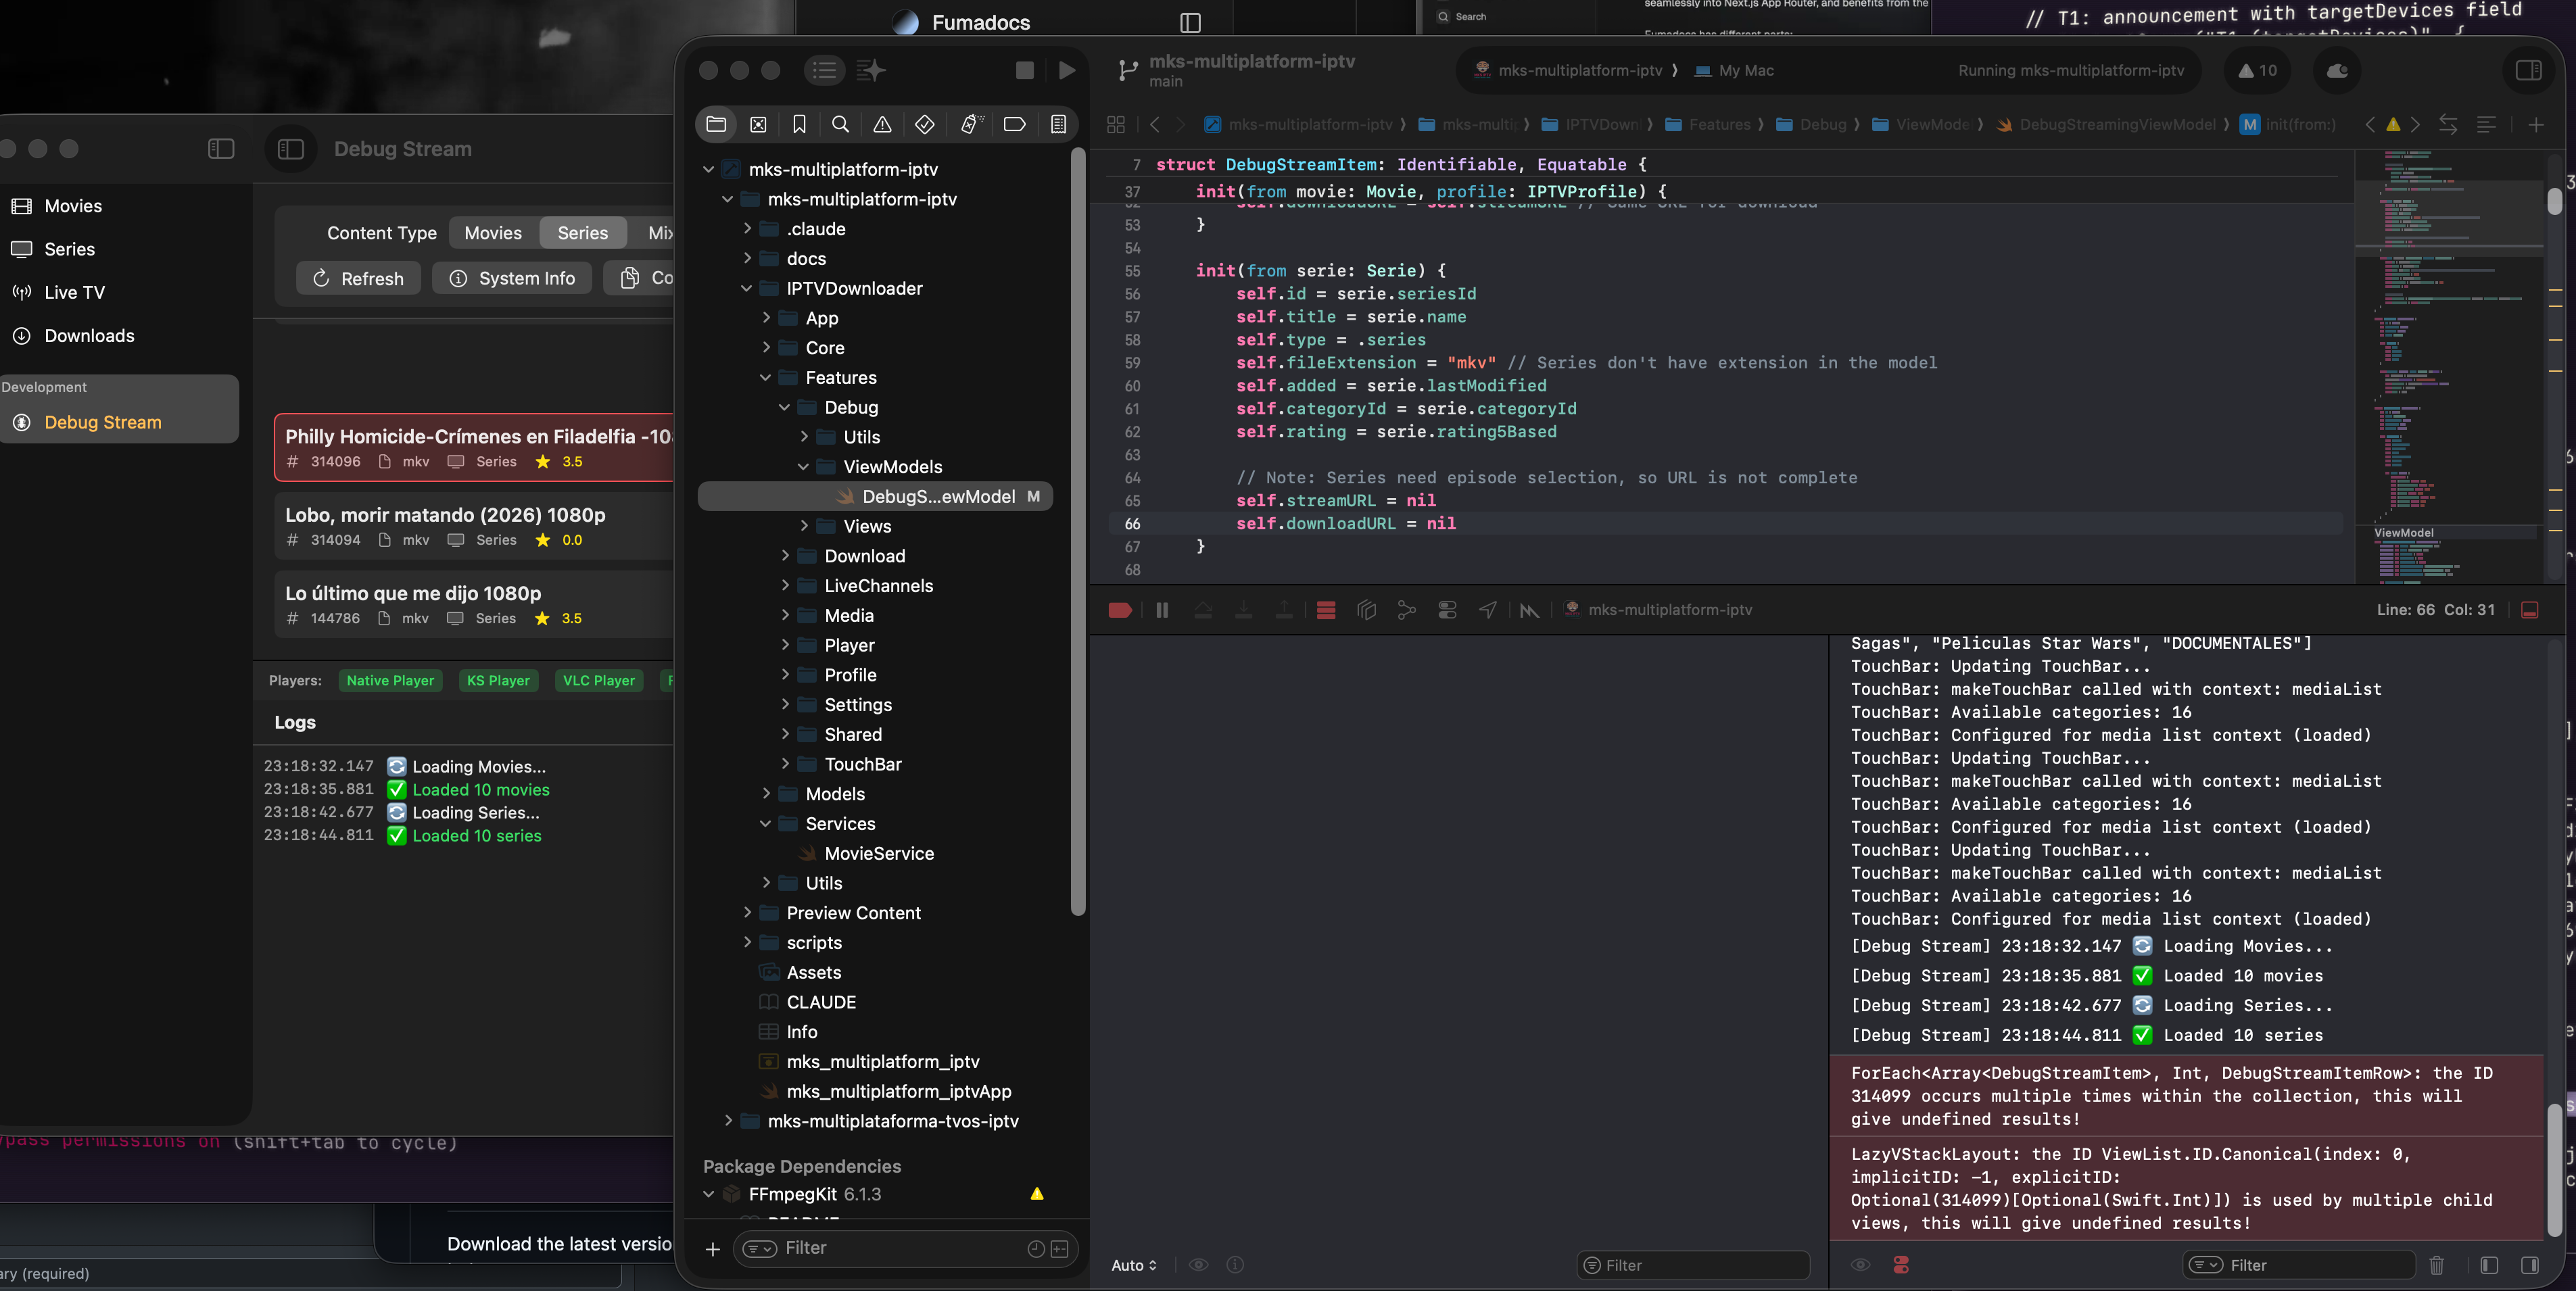Toggle the right inspector panel button

pos(2528,70)
